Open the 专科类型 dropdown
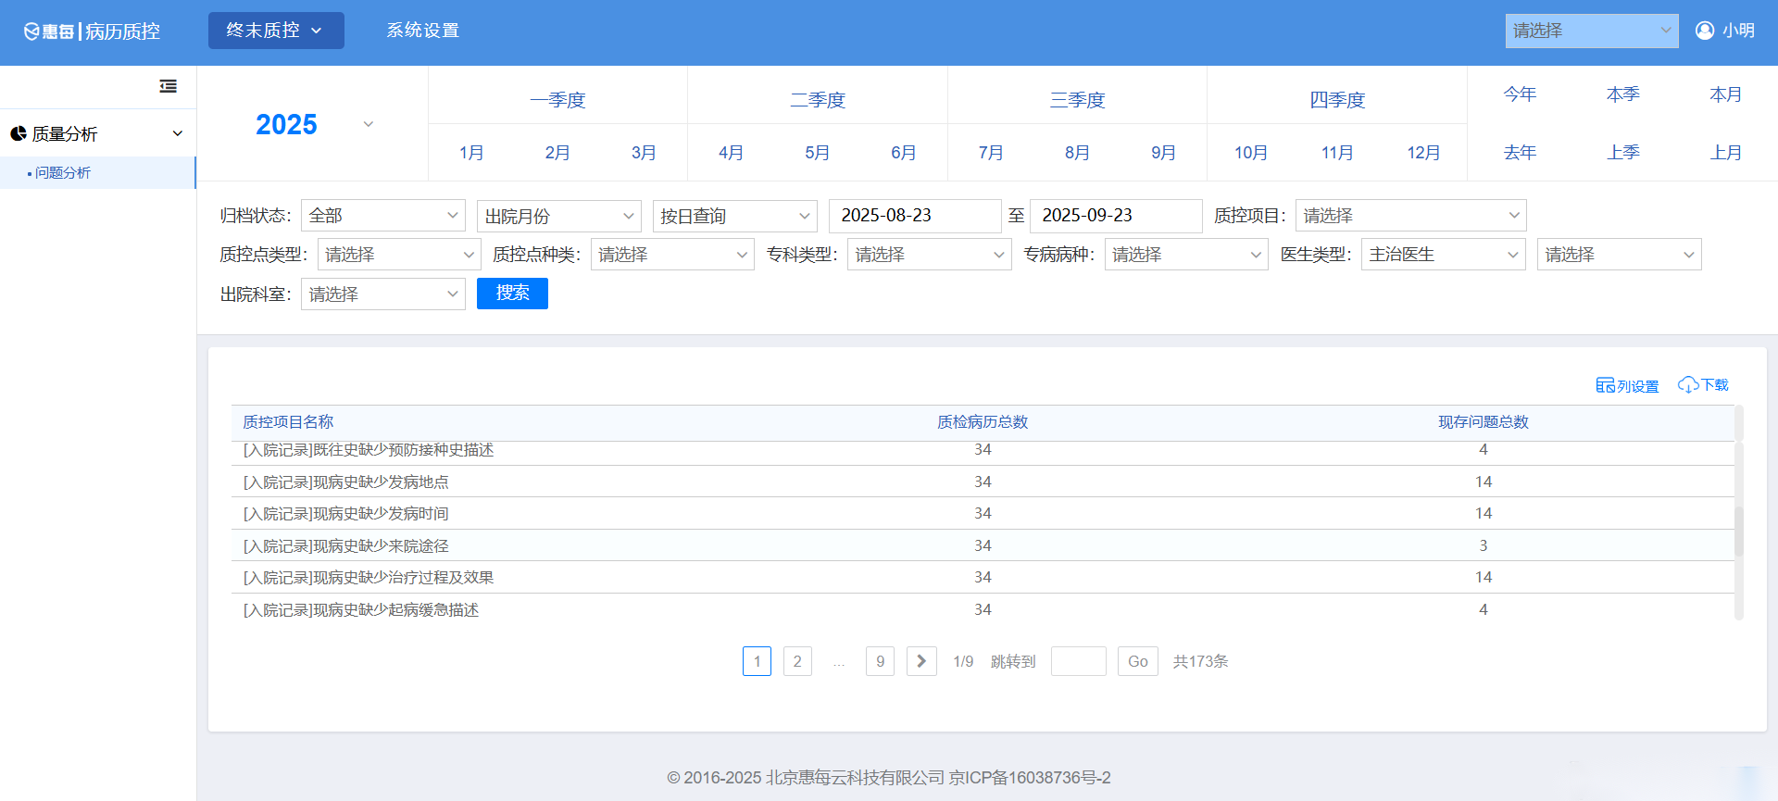The image size is (1778, 801). [x=930, y=255]
